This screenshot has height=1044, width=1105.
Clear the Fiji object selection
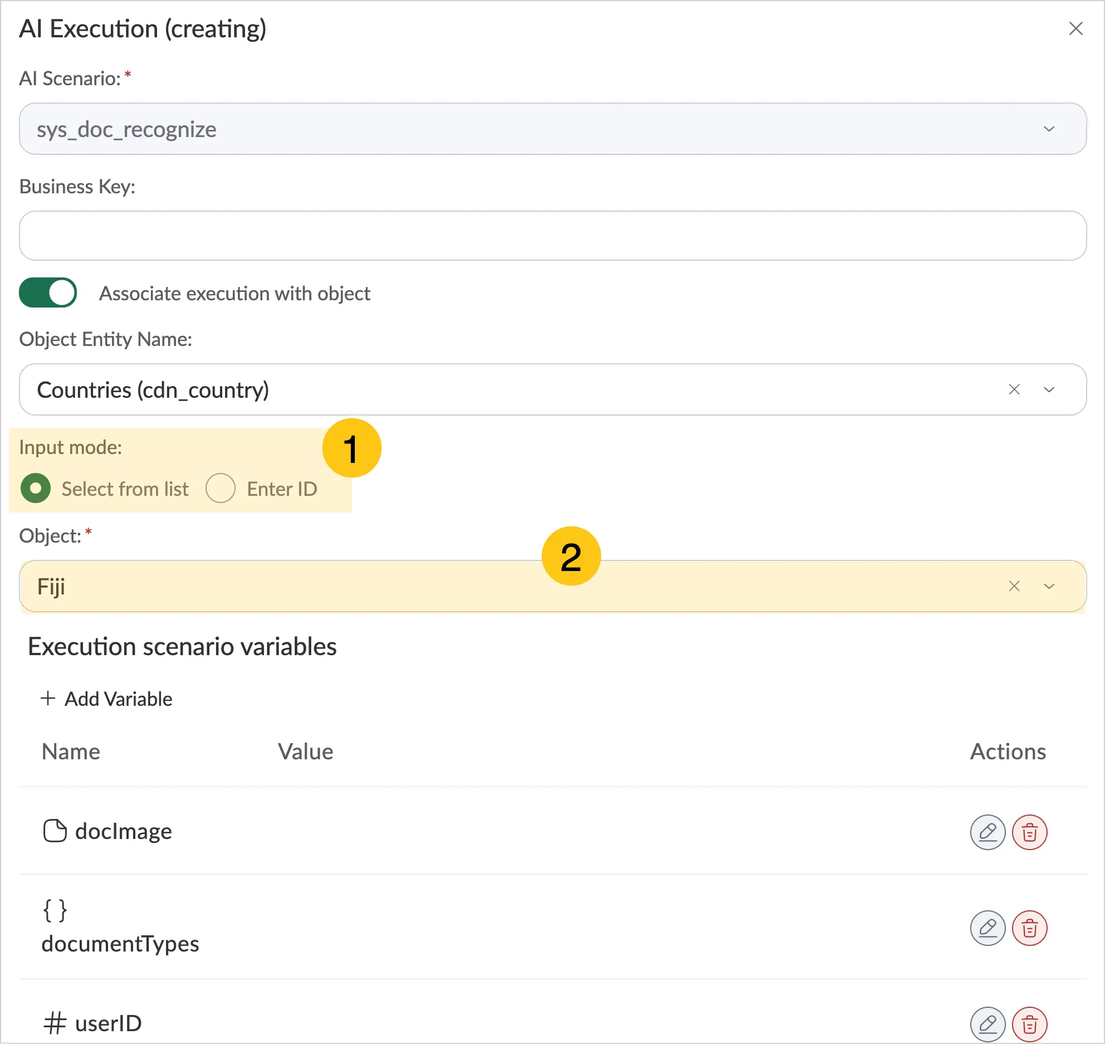[1014, 586]
